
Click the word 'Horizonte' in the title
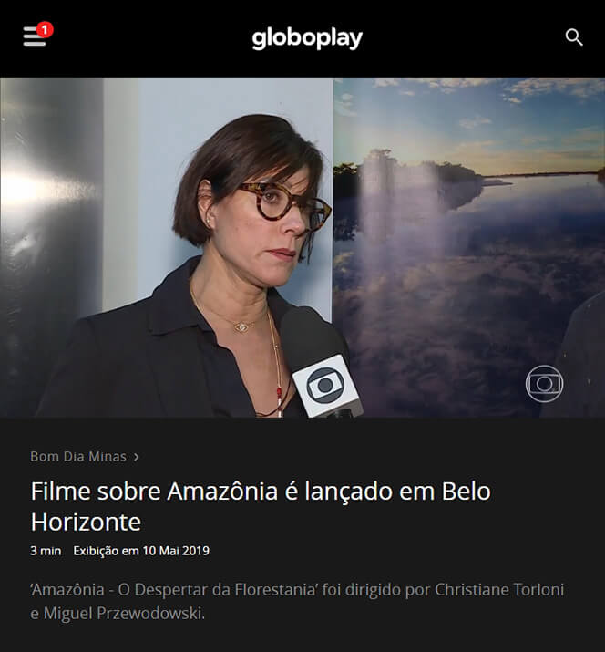click(x=86, y=522)
